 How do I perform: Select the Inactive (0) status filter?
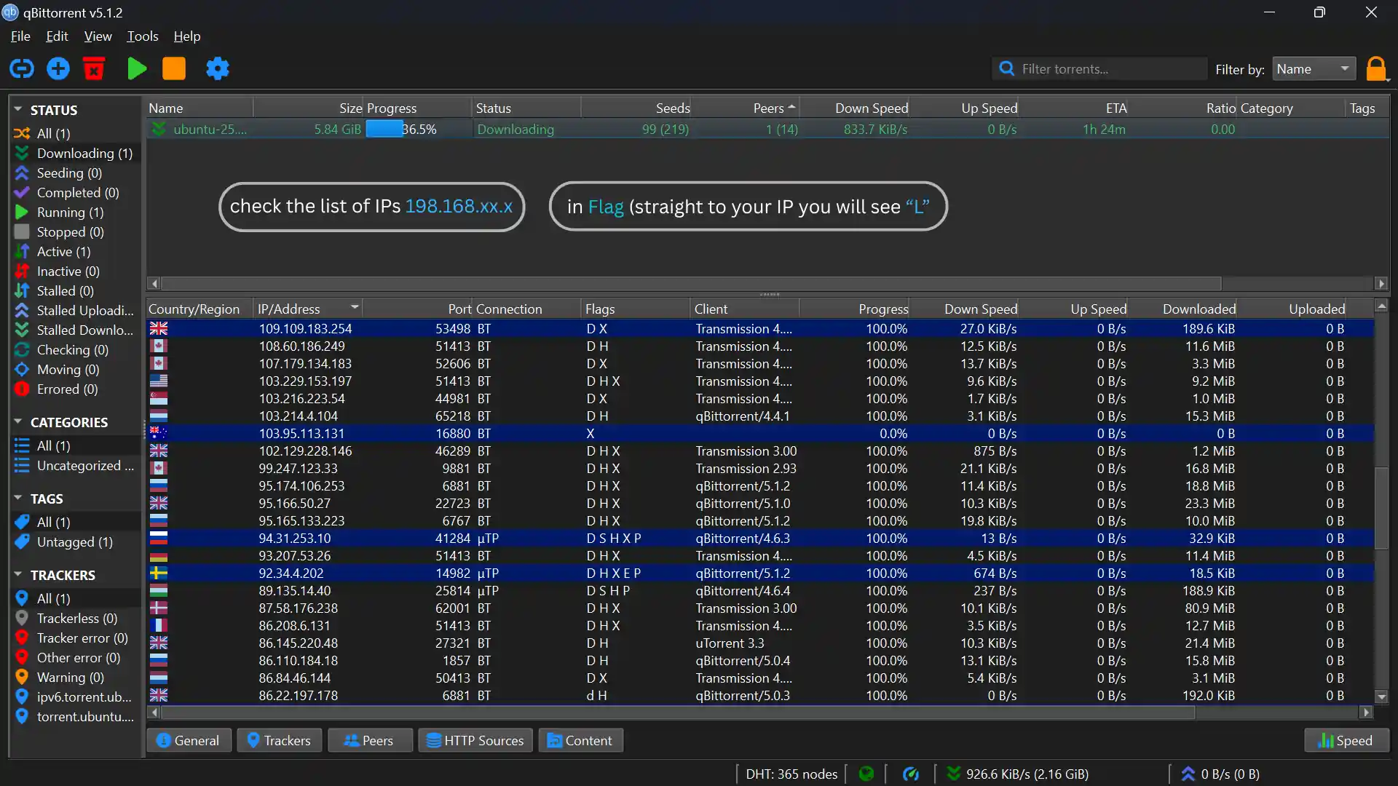[x=75, y=271]
